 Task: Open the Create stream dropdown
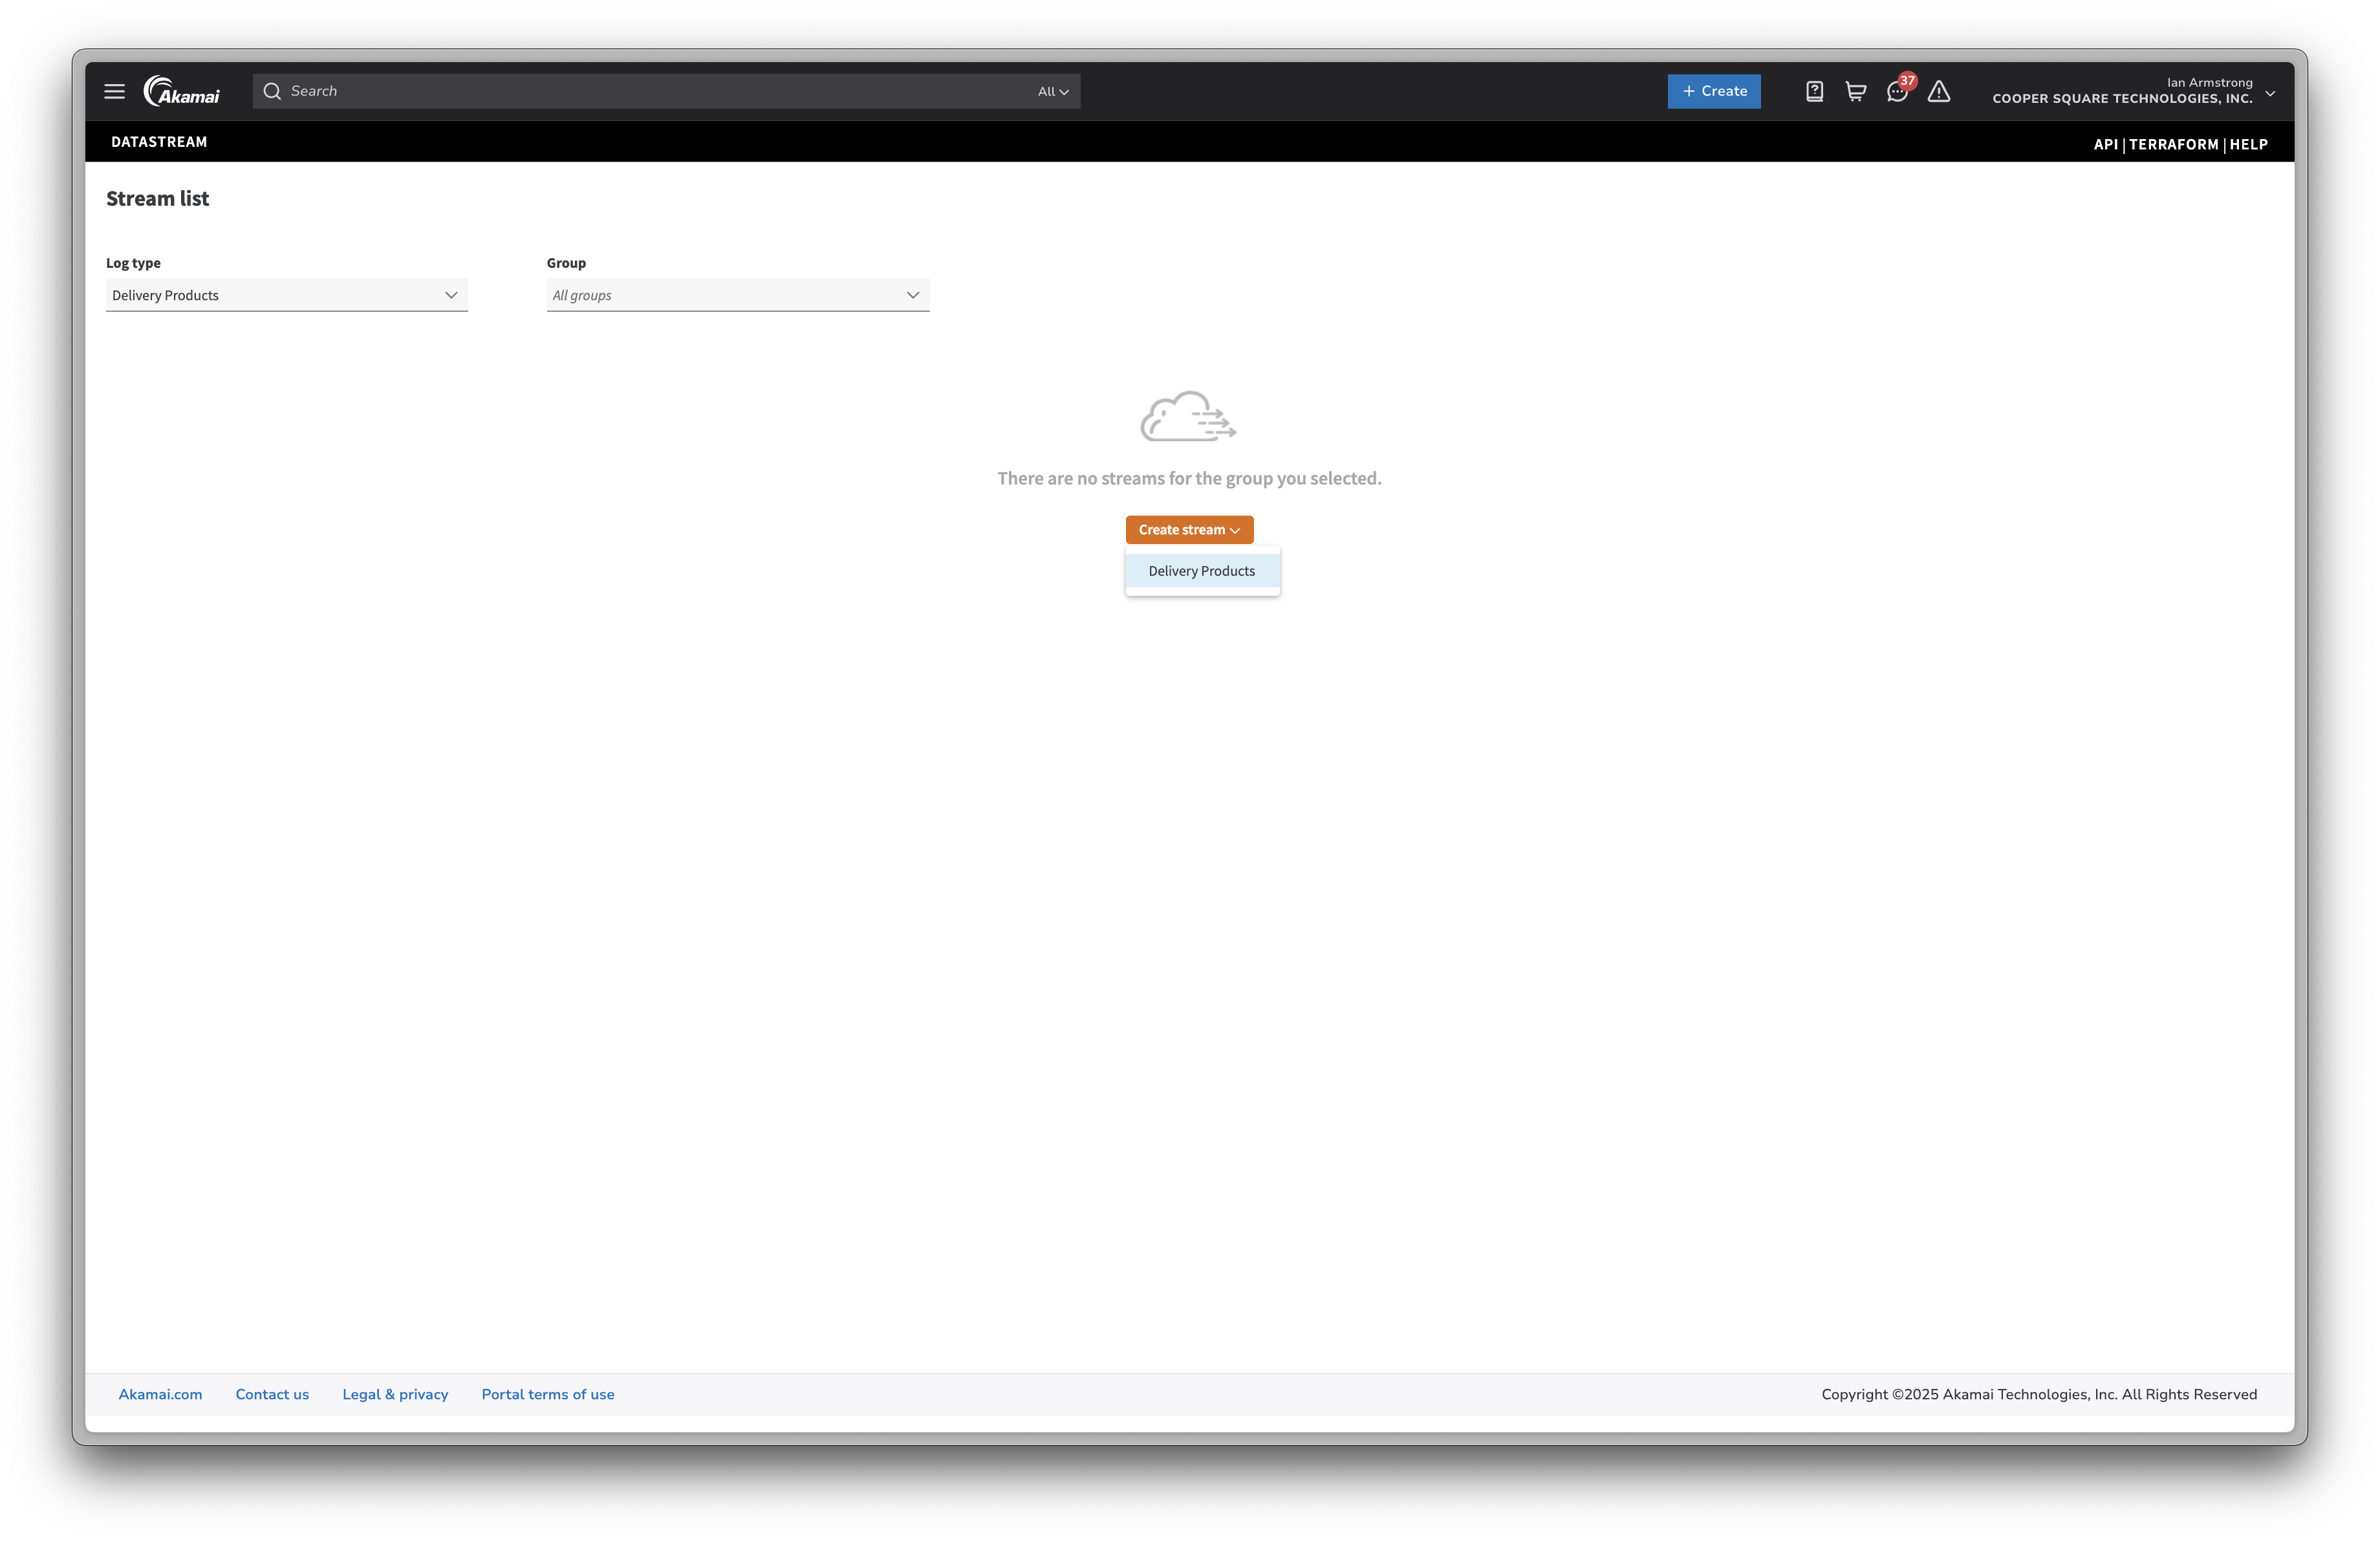pos(1189,529)
